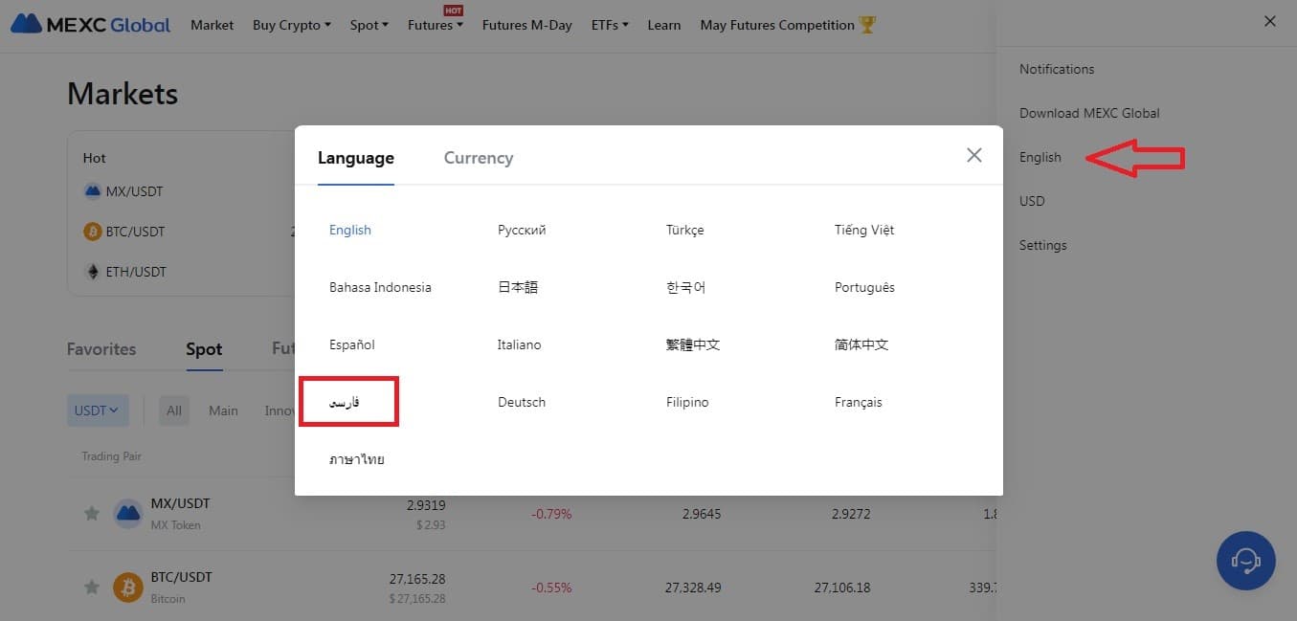Viewport: 1297px width, 621px height.
Task: Click the Trading Pair column header
Action: tap(111, 456)
